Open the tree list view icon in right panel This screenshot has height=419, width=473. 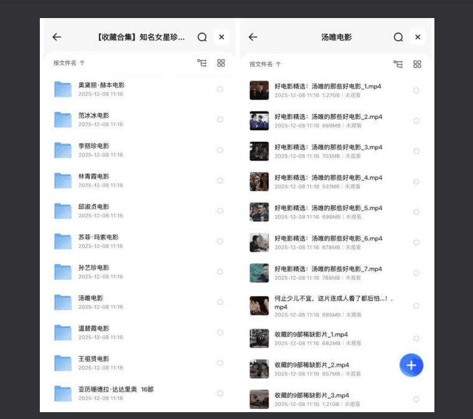click(398, 64)
